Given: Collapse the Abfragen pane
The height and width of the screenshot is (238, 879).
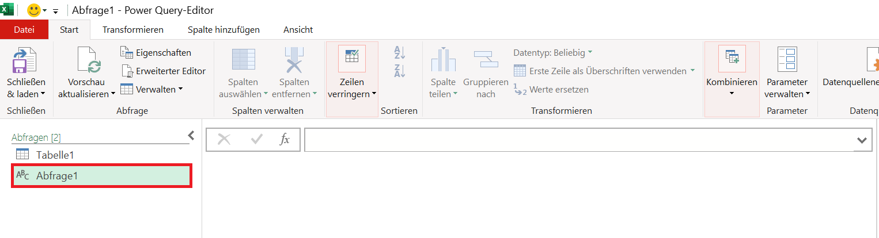Looking at the screenshot, I should coord(191,136).
